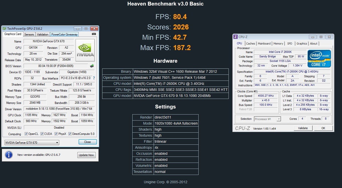
Task: Click the Memory Size 2048 MB field
Action: point(35,103)
